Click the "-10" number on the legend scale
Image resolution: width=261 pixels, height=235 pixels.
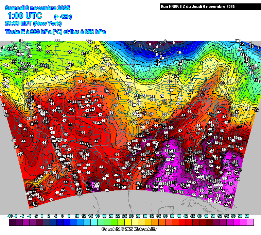point(10,216)
